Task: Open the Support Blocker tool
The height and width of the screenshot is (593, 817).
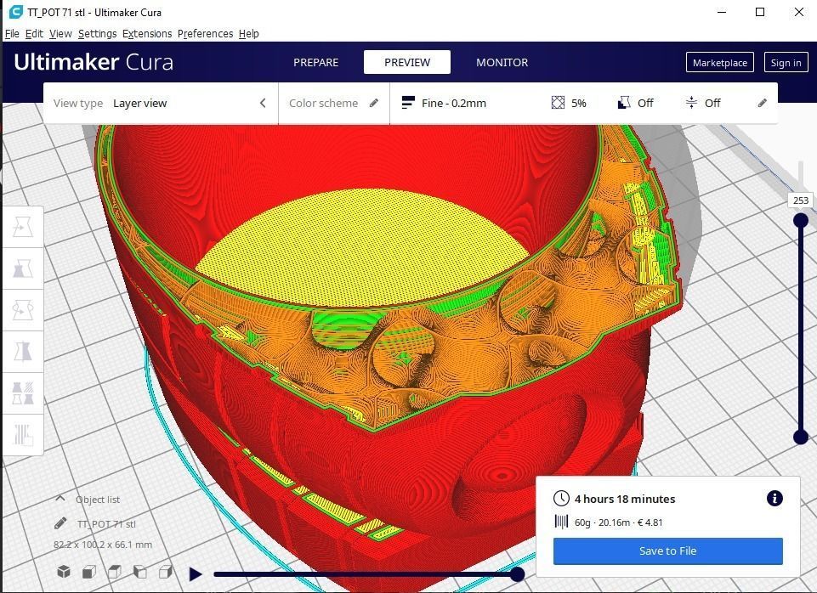Action: pyautogui.click(x=22, y=435)
